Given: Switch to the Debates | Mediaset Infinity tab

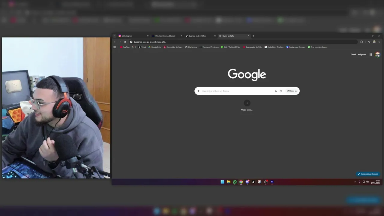Looking at the screenshot, I should 167,36.
